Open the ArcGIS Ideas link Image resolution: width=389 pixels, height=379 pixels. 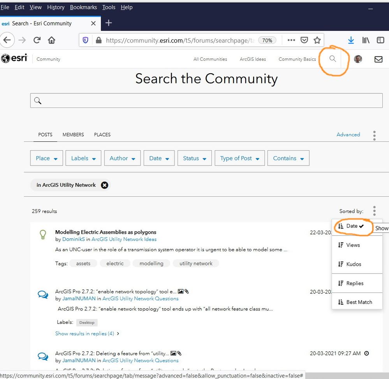coord(253,59)
